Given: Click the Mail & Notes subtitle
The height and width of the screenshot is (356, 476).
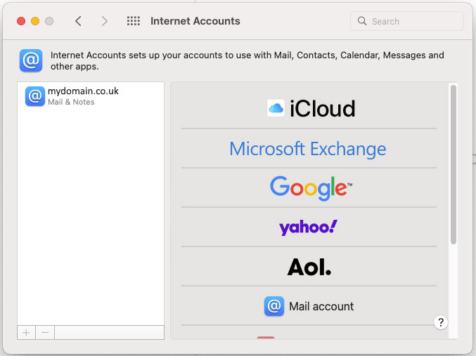Looking at the screenshot, I should point(71,102).
